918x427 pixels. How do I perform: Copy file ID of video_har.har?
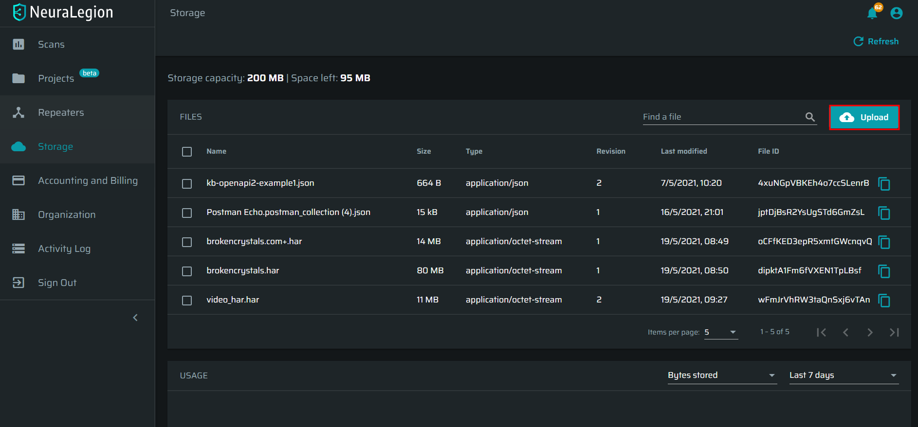click(884, 301)
